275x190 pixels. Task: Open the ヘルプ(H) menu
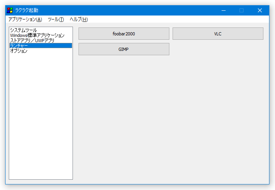pos(79,19)
